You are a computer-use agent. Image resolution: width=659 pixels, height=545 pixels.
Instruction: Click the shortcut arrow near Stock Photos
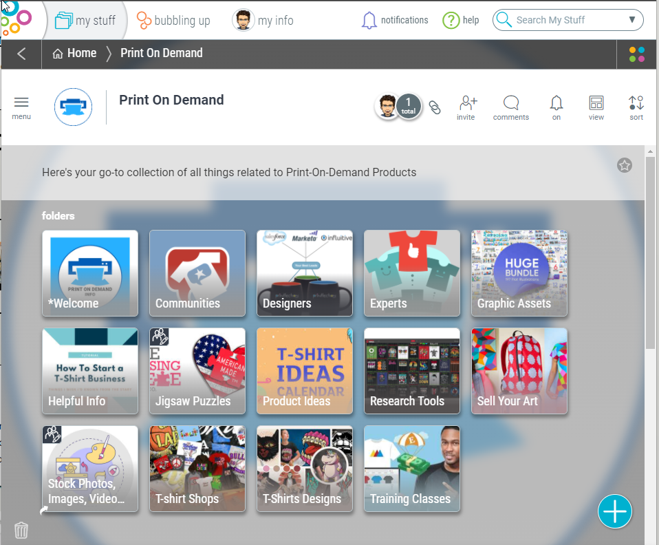pyautogui.click(x=44, y=510)
